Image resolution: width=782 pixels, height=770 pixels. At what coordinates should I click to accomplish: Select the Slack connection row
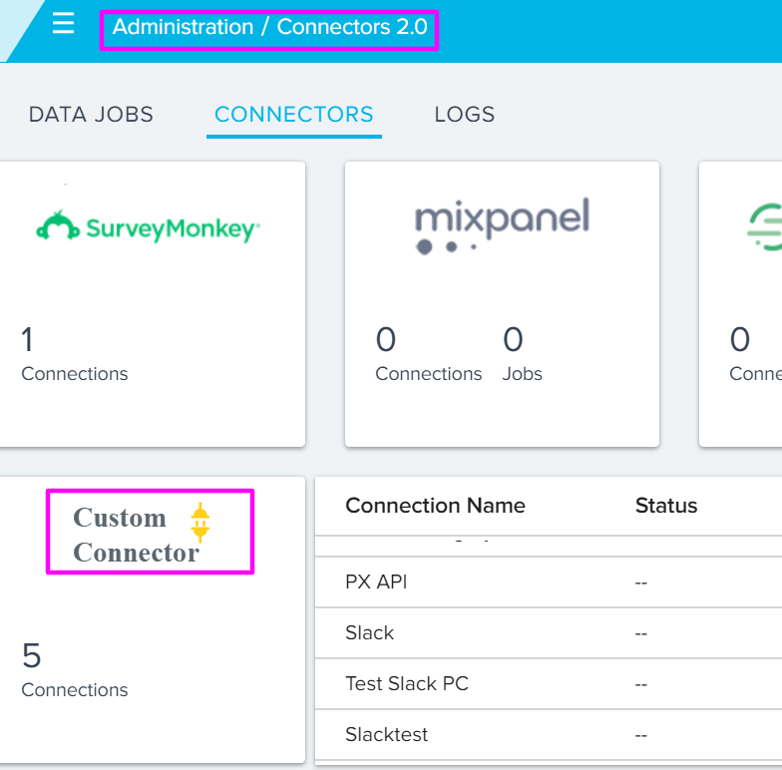point(549,632)
